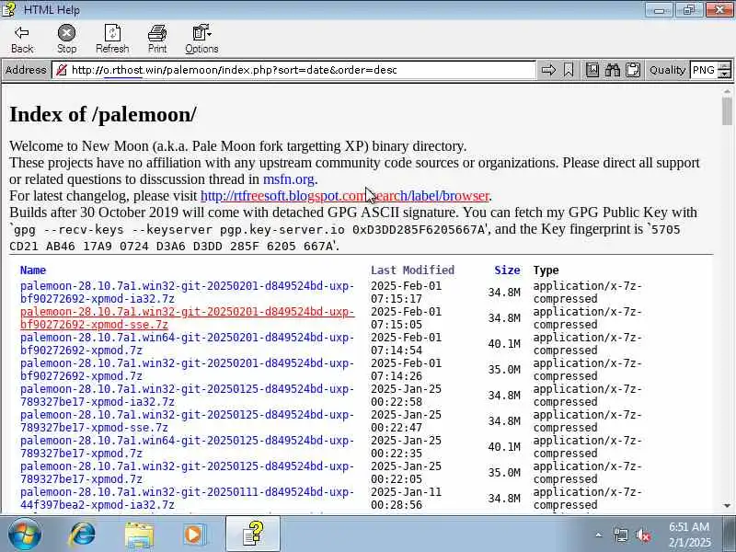Screen dimensions: 736x552
Task: Open the rtfreesoft.blogspot.com changelog link
Action: (345, 196)
